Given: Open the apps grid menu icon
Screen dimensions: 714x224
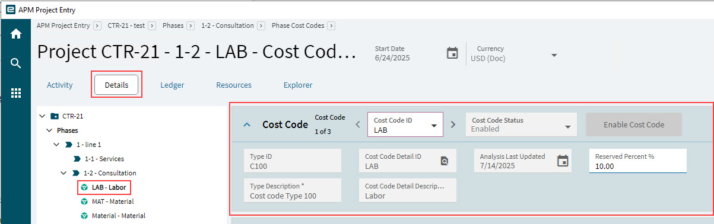Looking at the screenshot, I should tap(16, 93).
